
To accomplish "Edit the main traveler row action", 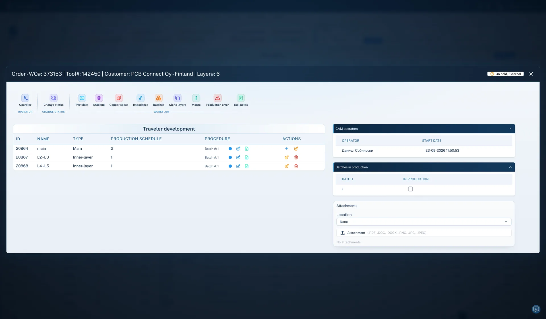I will pos(296,149).
